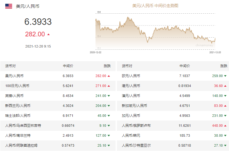Click the left table 中间价 column header

[68, 66]
